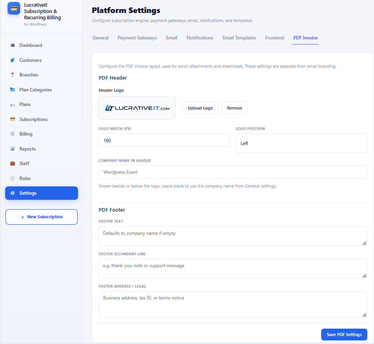Click the plus icon on New Subscription
Image resolution: width=374 pixels, height=344 pixels.
[22, 217]
